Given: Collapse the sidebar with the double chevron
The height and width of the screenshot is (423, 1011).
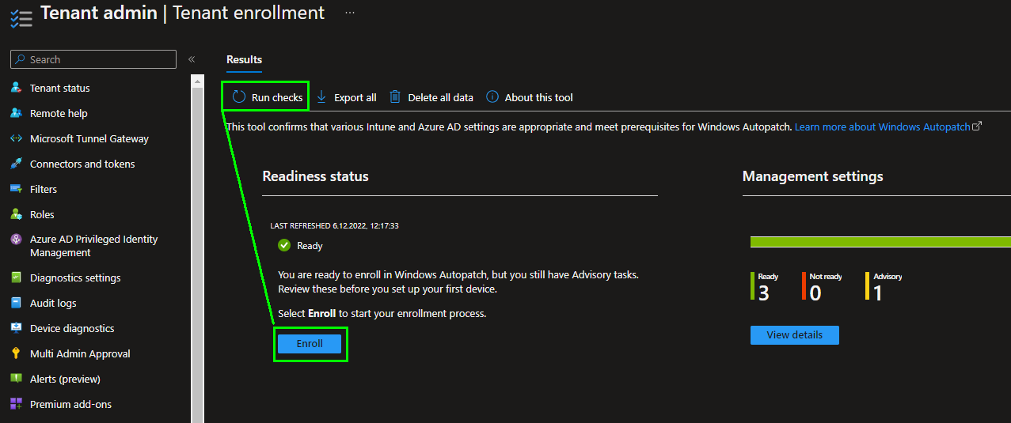Looking at the screenshot, I should click(x=192, y=59).
